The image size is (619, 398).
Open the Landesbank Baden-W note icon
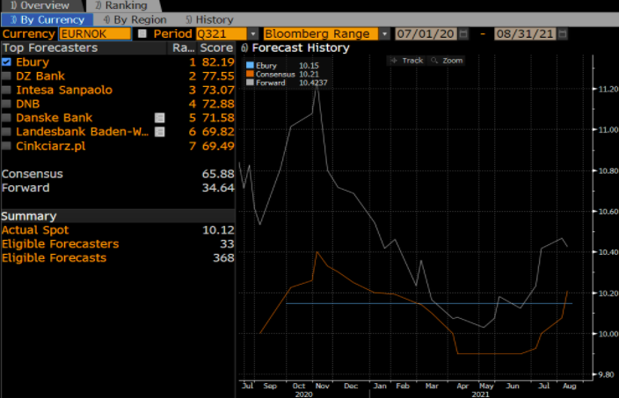(x=159, y=132)
